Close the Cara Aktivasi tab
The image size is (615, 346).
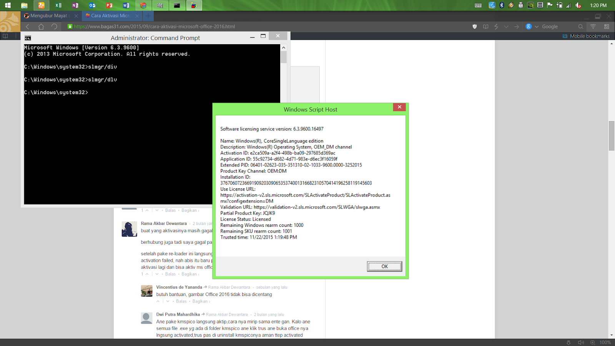[137, 16]
